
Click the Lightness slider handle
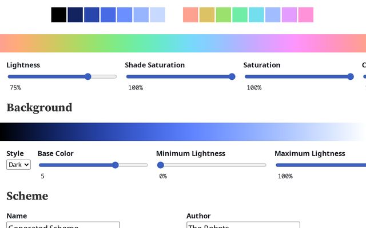[x=87, y=76]
